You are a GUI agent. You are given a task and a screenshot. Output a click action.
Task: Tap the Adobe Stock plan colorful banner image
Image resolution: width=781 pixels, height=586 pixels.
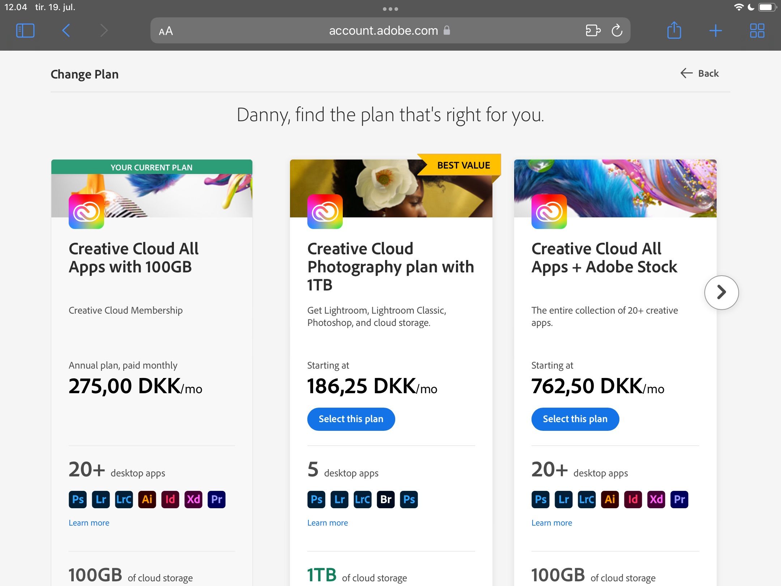coord(615,188)
